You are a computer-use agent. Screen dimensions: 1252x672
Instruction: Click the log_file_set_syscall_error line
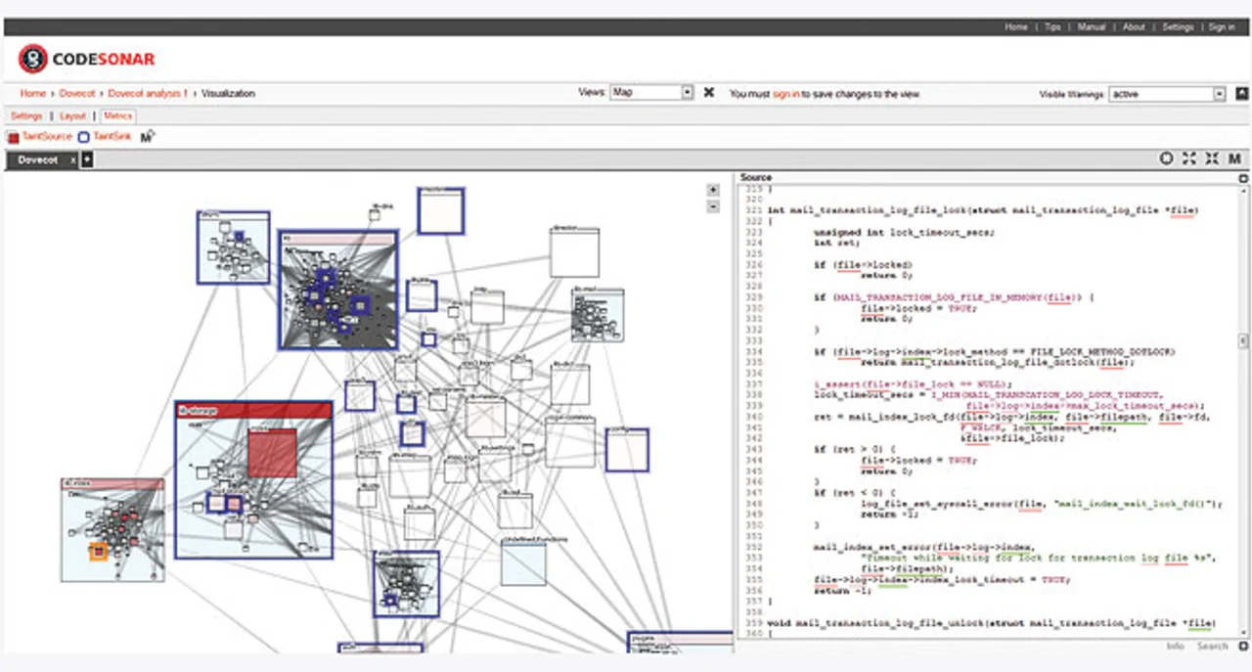coord(1043,503)
